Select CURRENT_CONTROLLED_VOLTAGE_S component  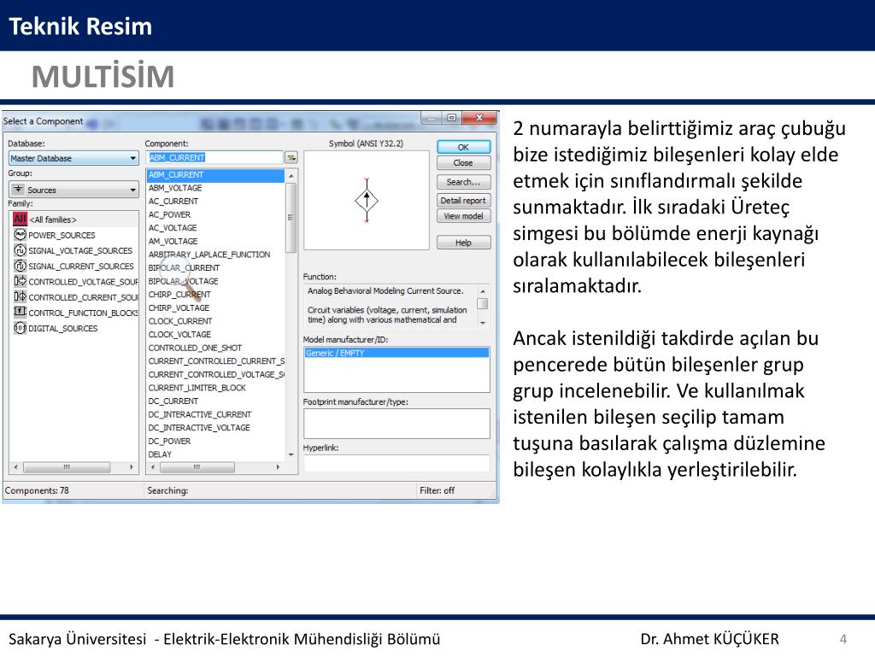tap(215, 374)
